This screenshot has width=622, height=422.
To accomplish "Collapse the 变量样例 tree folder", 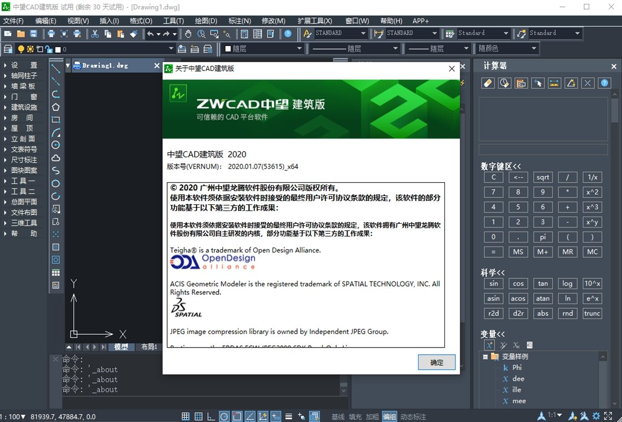I will point(485,356).
